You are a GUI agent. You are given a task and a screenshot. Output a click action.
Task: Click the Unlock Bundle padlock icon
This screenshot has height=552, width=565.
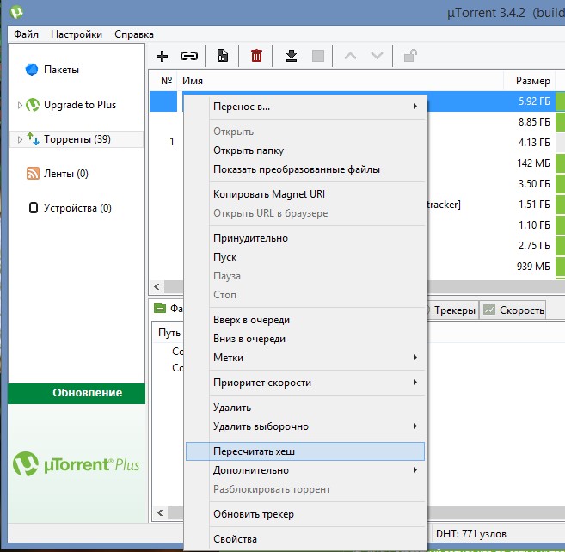(410, 56)
